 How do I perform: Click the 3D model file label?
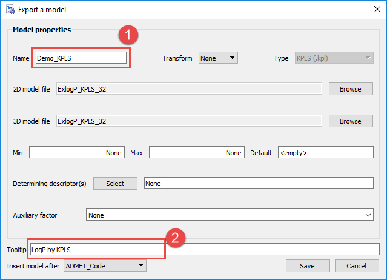click(x=31, y=121)
